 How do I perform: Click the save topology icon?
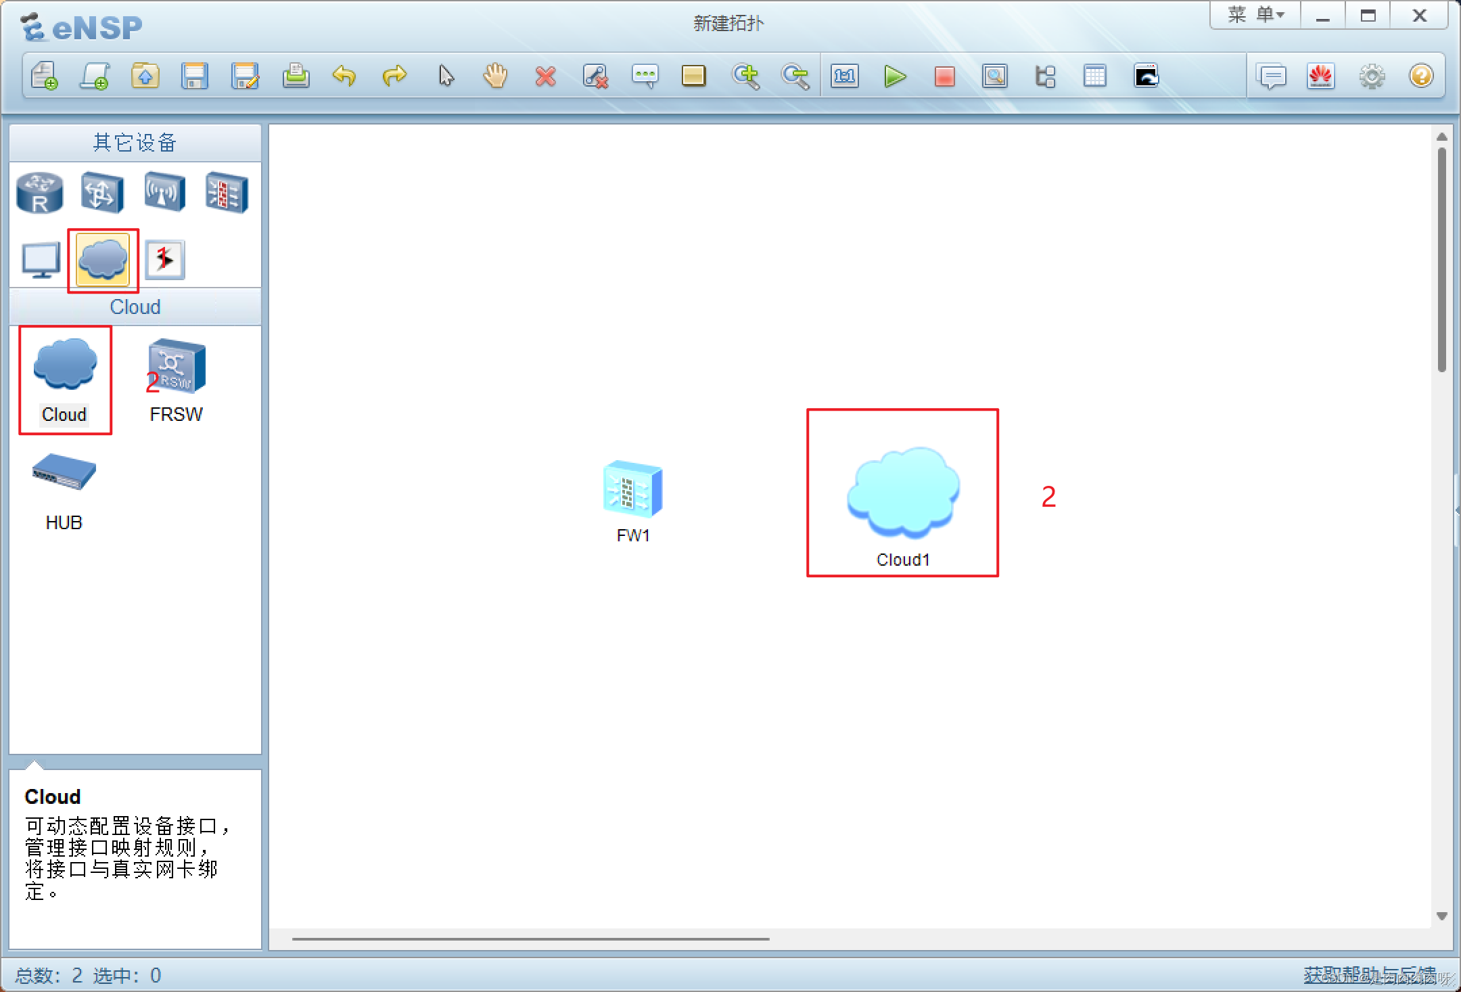[x=194, y=76]
